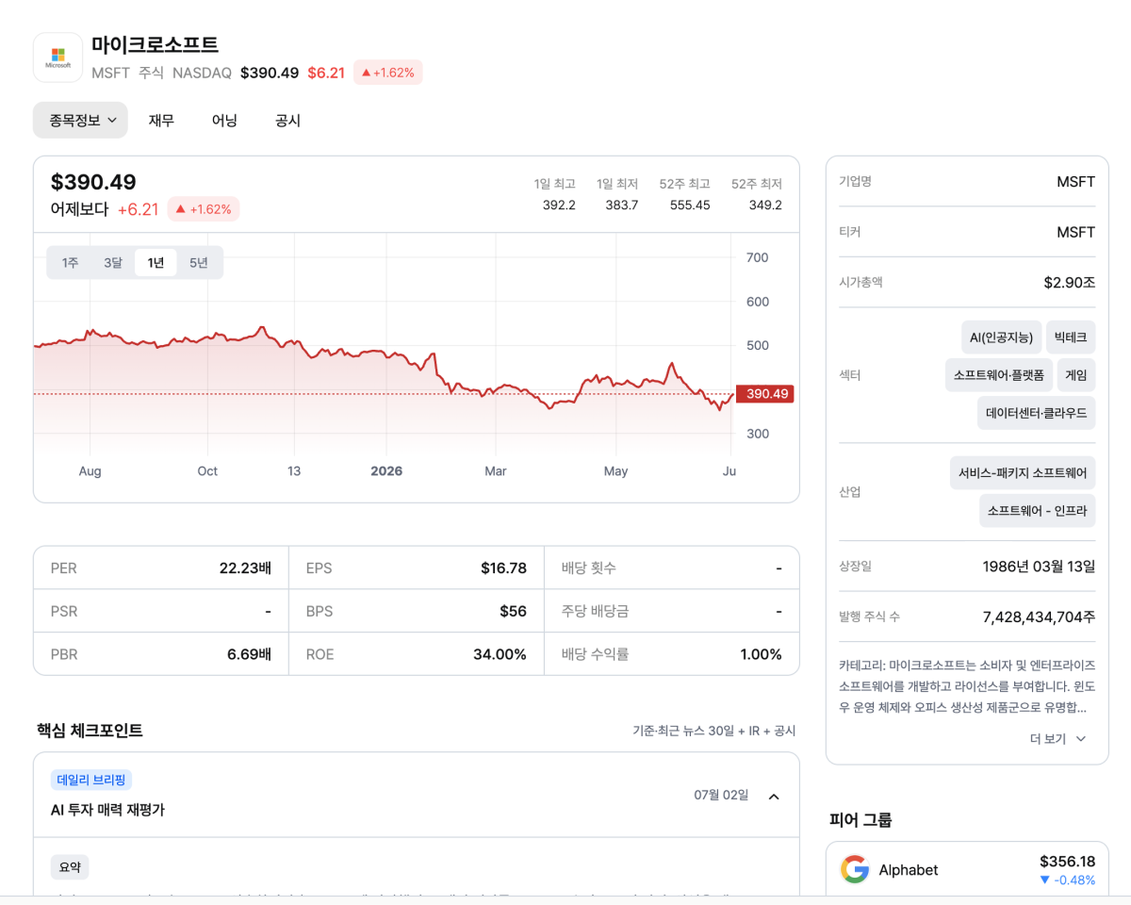Click the 피어 그룹 section heading
Image resolution: width=1131 pixels, height=905 pixels.
pos(861,820)
